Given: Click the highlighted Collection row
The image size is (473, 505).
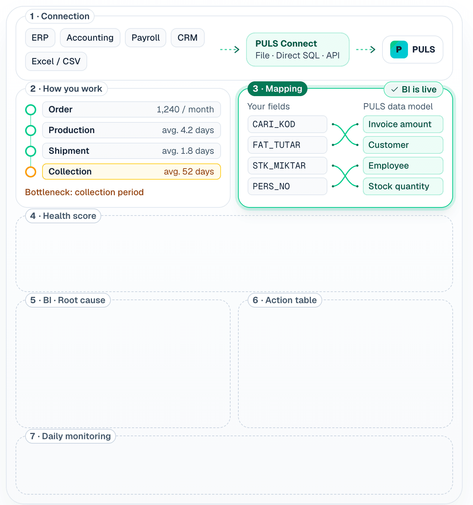Looking at the screenshot, I should pos(132,172).
